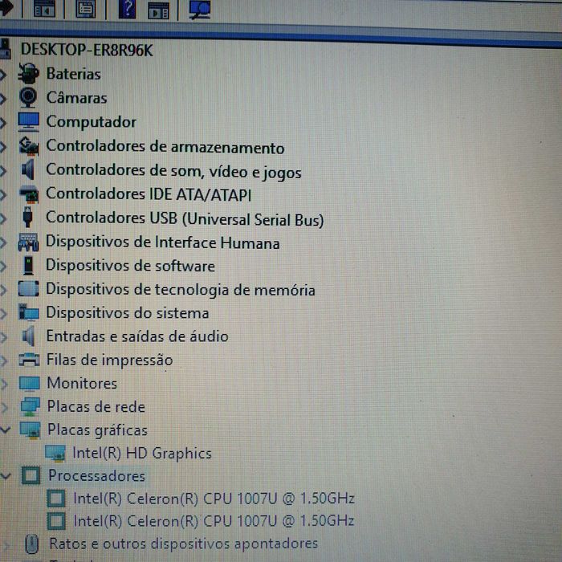Select the second Intel(R) Celeron 1007U entry

pyautogui.click(x=214, y=521)
